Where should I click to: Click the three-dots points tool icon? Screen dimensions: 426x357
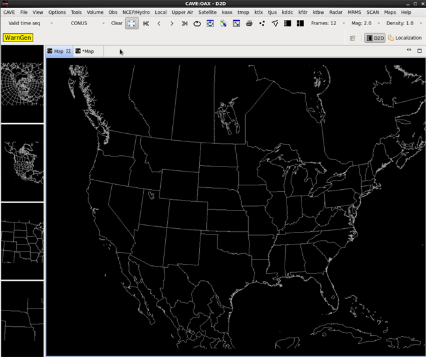pos(262,23)
